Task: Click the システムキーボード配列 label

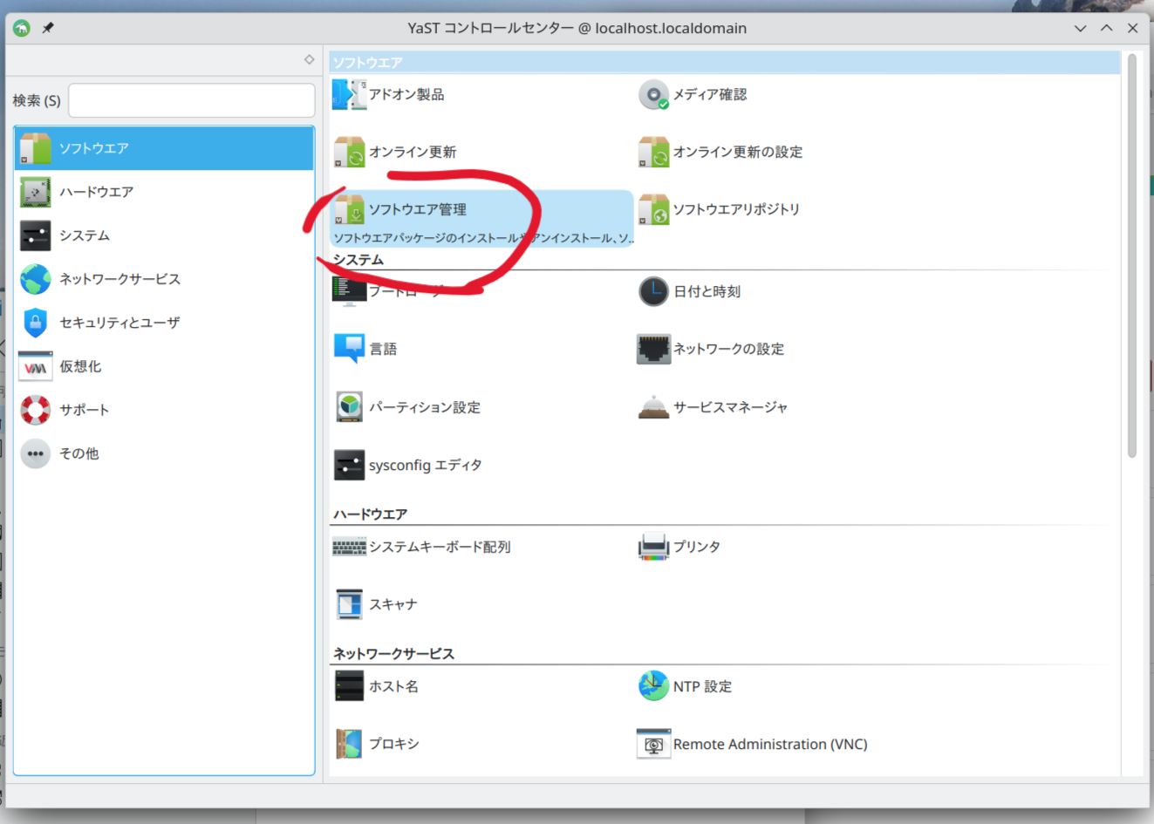Action: click(x=440, y=547)
